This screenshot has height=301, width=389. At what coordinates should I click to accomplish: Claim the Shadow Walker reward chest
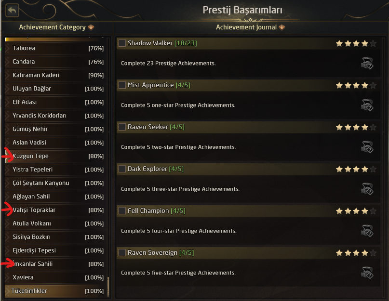tap(367, 64)
